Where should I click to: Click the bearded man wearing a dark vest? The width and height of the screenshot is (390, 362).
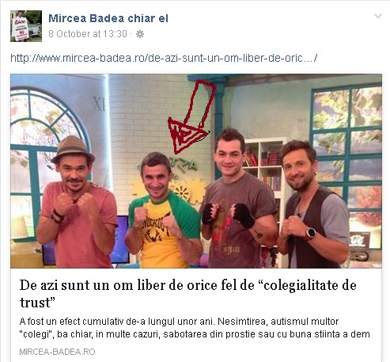314,204
